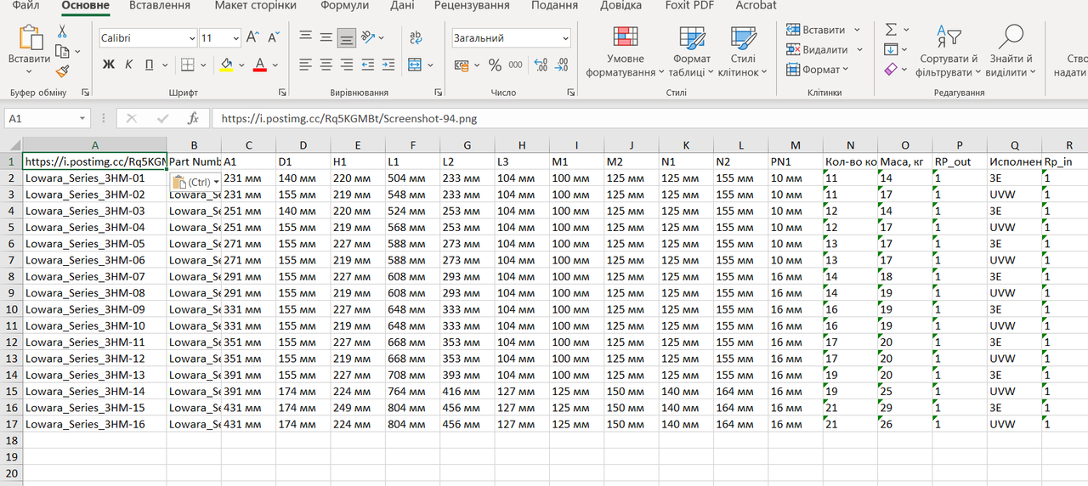The height and width of the screenshot is (486, 1088).
Task: Open the Файл tab
Action: click(x=25, y=6)
